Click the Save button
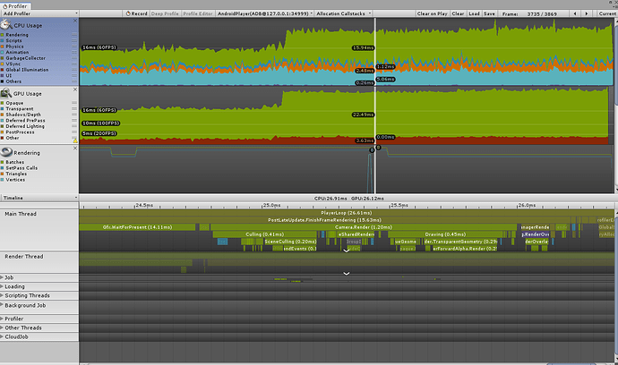The image size is (618, 365). click(x=489, y=13)
